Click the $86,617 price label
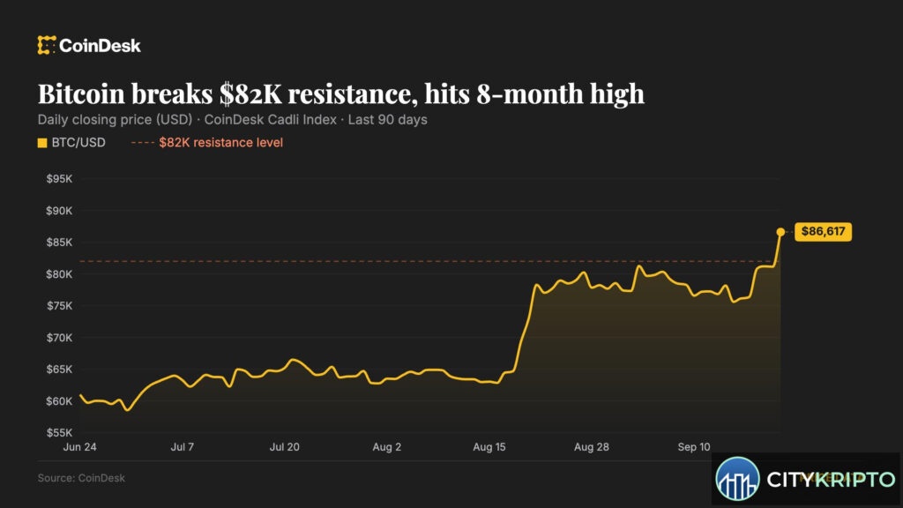Image resolution: width=903 pixels, height=508 pixels. coord(823,232)
